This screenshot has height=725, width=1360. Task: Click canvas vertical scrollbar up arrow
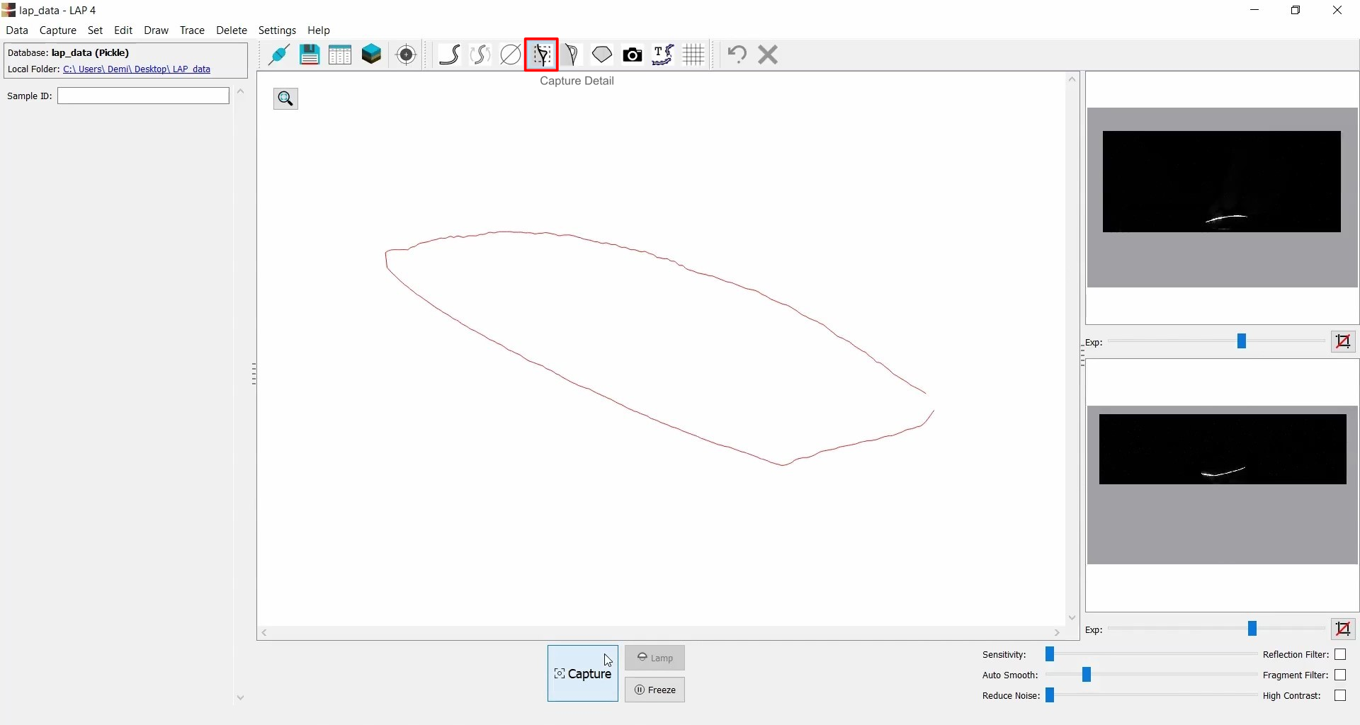[x=1072, y=79]
